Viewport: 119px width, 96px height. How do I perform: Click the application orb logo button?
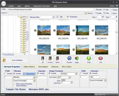click(x=4, y=4)
